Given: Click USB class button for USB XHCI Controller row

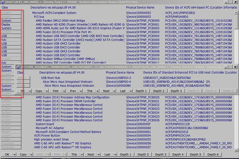Looking at the screenshot, I should tap(11, 36).
